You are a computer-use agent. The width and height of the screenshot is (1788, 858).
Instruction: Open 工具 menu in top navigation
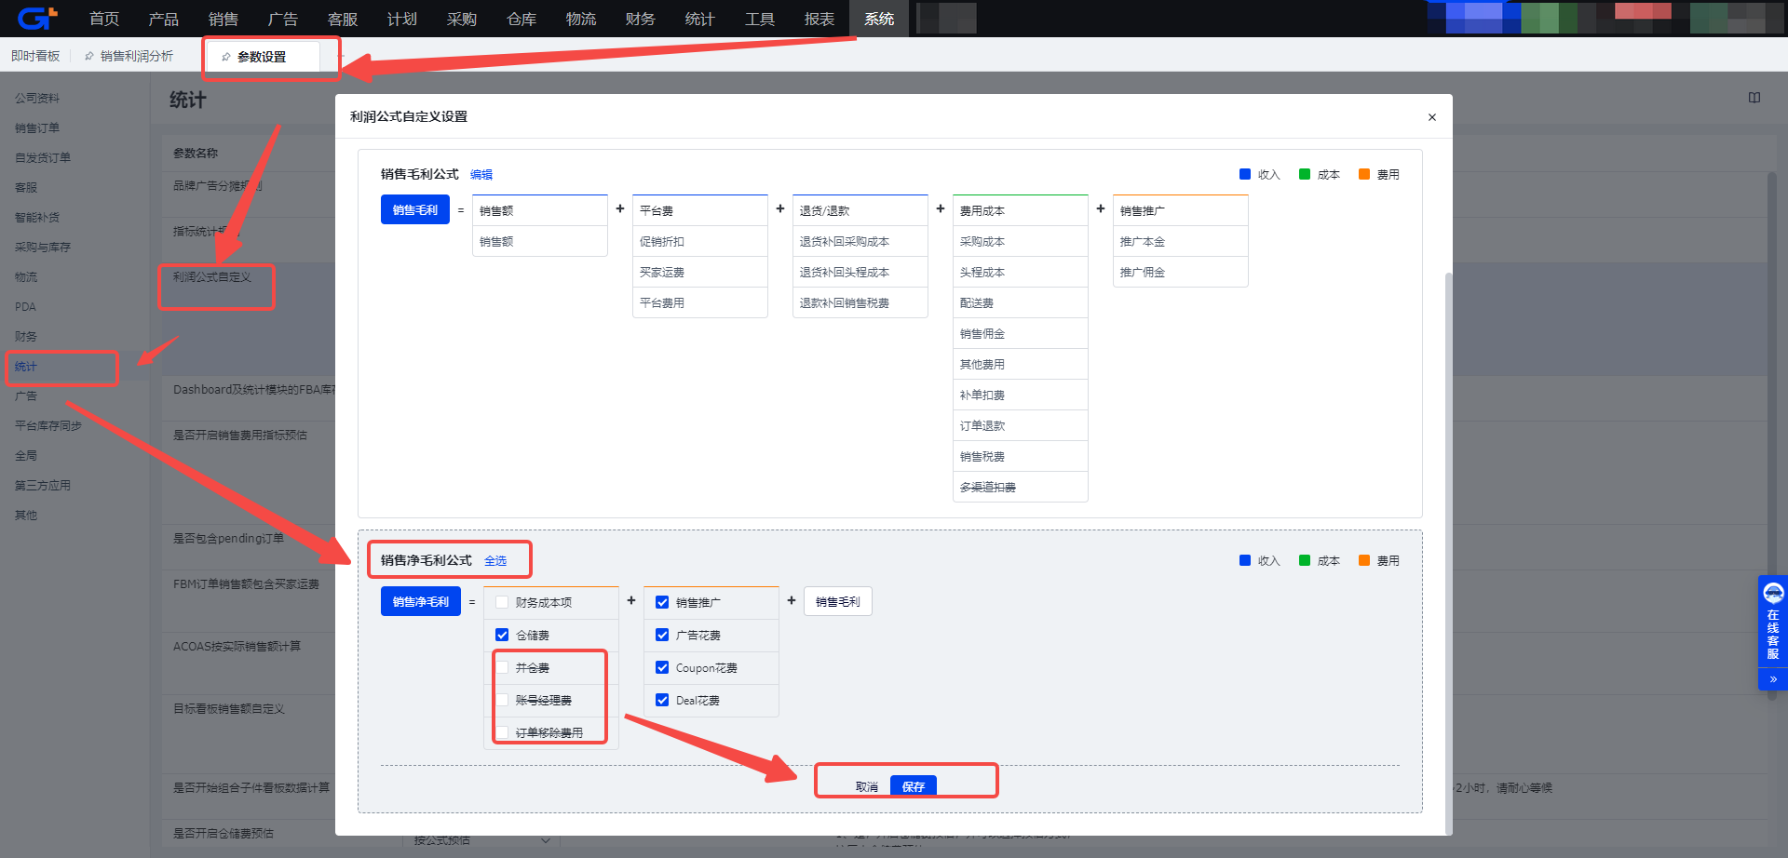[760, 19]
